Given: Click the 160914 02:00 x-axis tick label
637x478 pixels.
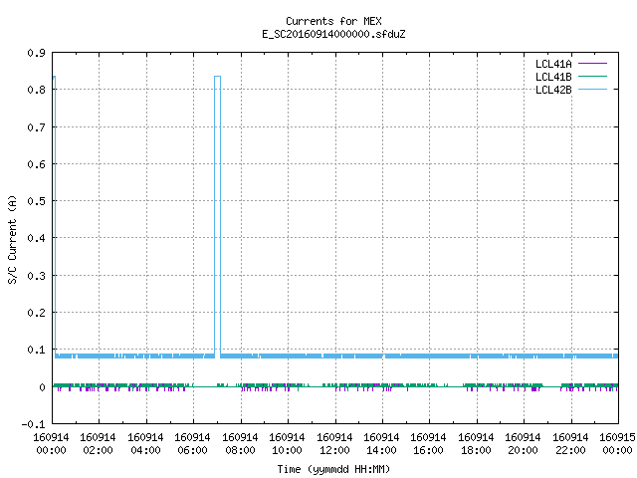Looking at the screenshot, I should (98, 444).
